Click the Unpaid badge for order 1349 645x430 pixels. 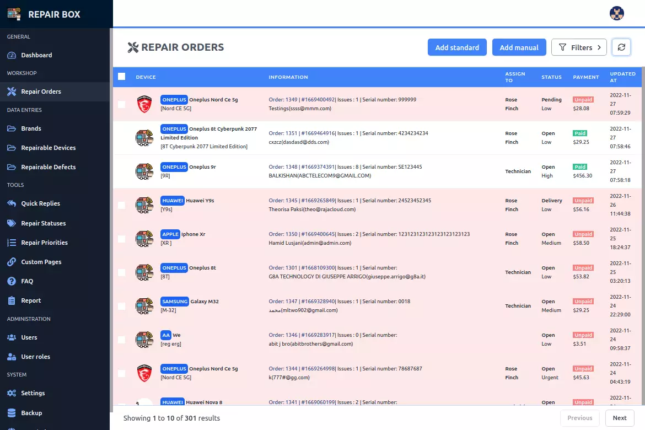(x=583, y=100)
